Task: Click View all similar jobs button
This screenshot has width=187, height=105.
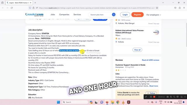Action: pyautogui.click(x=137, y=50)
